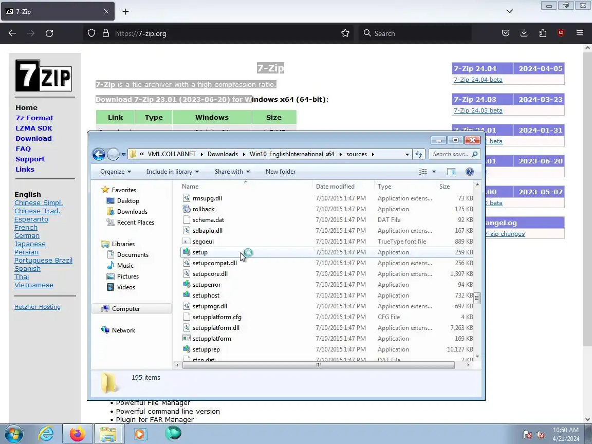Open the Hetzner Hosting link
This screenshot has width=592, height=444.
pos(38,307)
